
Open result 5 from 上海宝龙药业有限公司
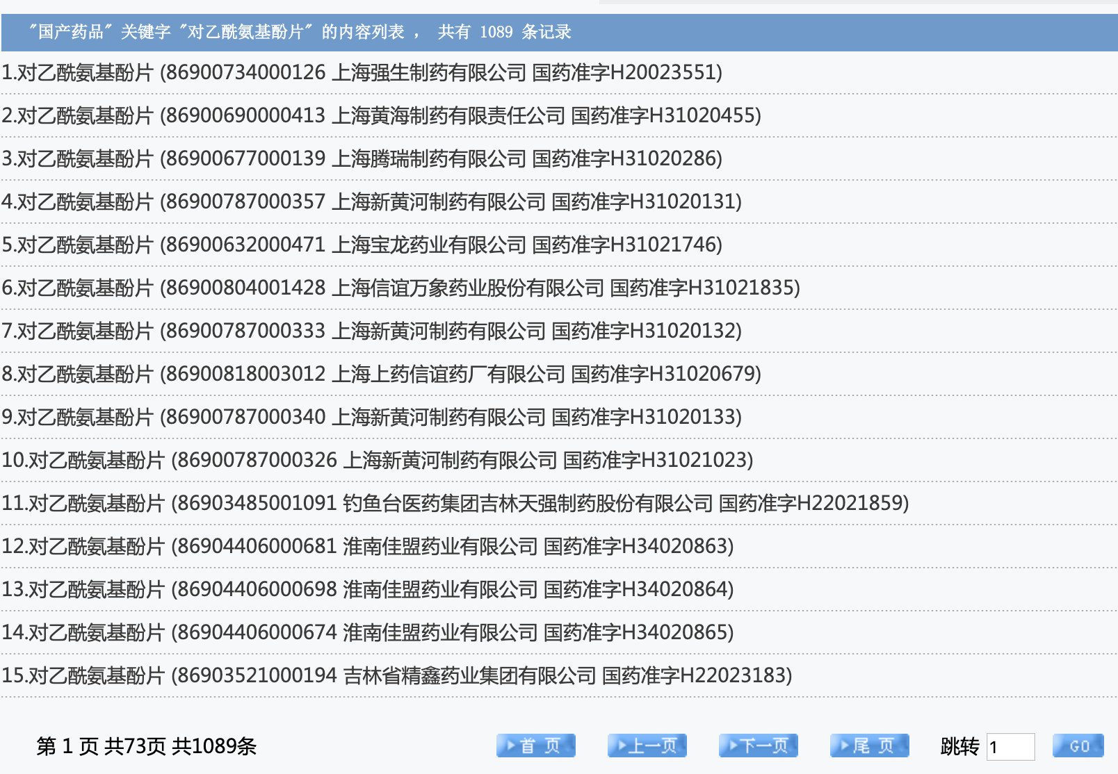362,245
